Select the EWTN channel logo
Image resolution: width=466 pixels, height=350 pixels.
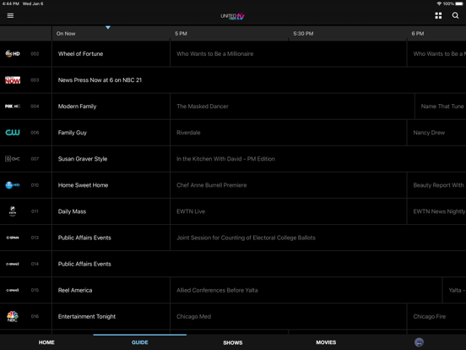point(13,211)
